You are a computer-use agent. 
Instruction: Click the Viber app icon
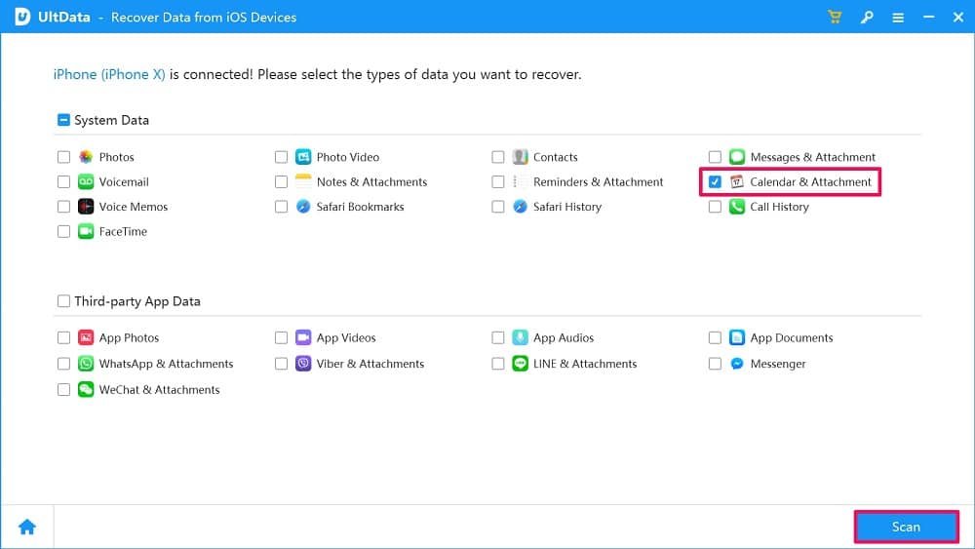point(303,364)
